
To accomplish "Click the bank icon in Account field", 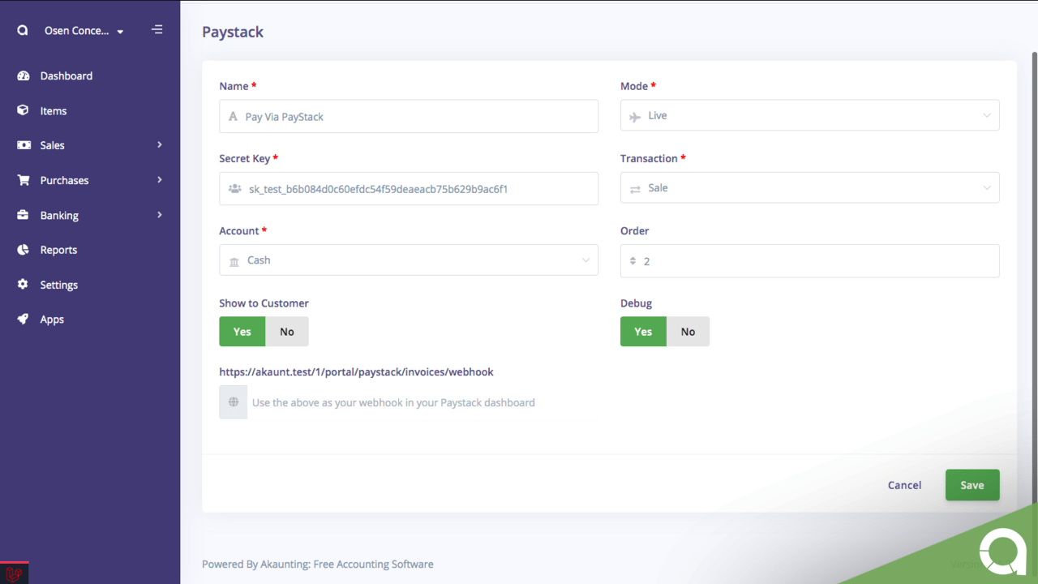I will [234, 261].
